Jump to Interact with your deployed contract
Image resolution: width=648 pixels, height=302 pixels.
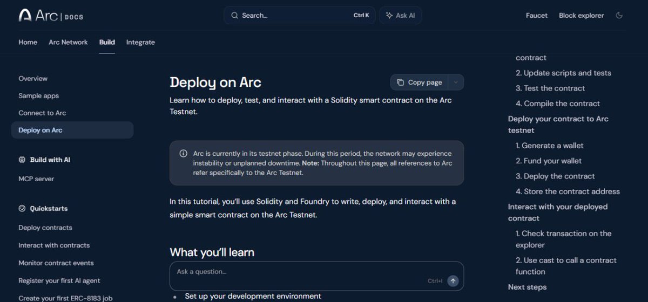coord(558,212)
